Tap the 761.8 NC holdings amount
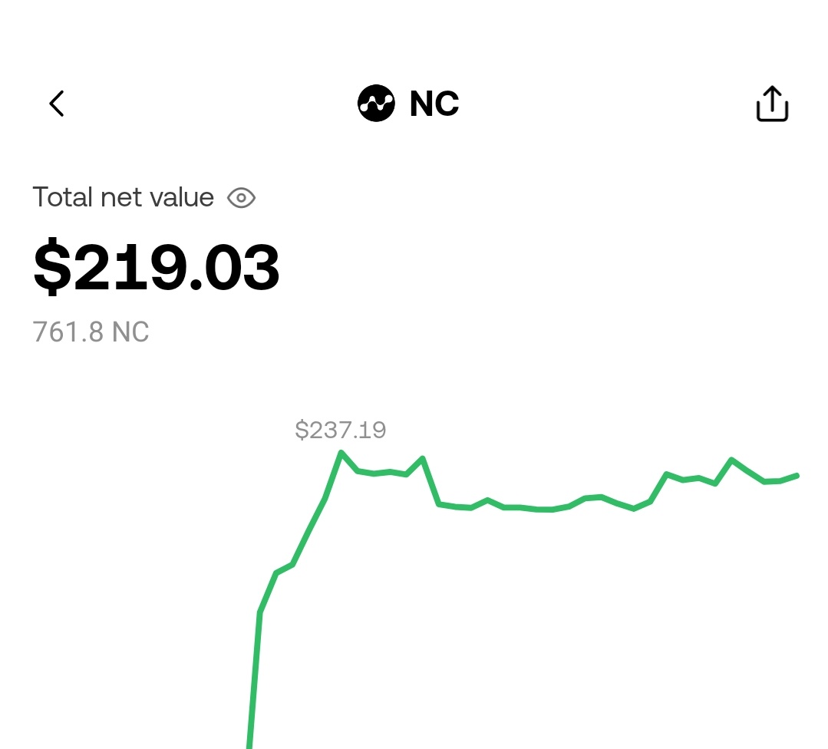Viewport: 828px width, 749px height. tap(91, 332)
